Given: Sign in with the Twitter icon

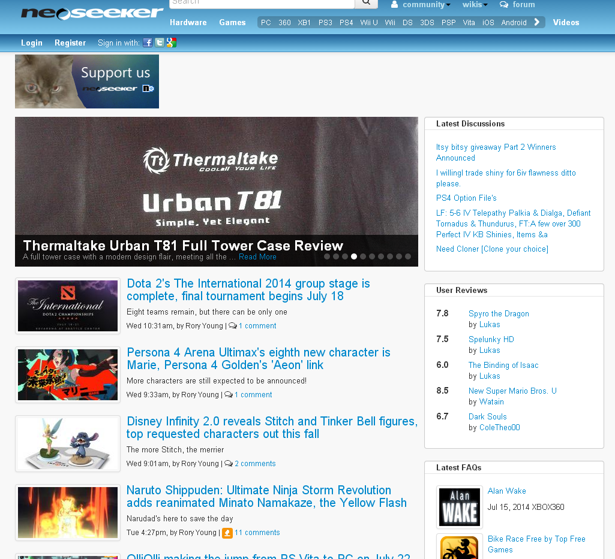Looking at the screenshot, I should (160, 43).
